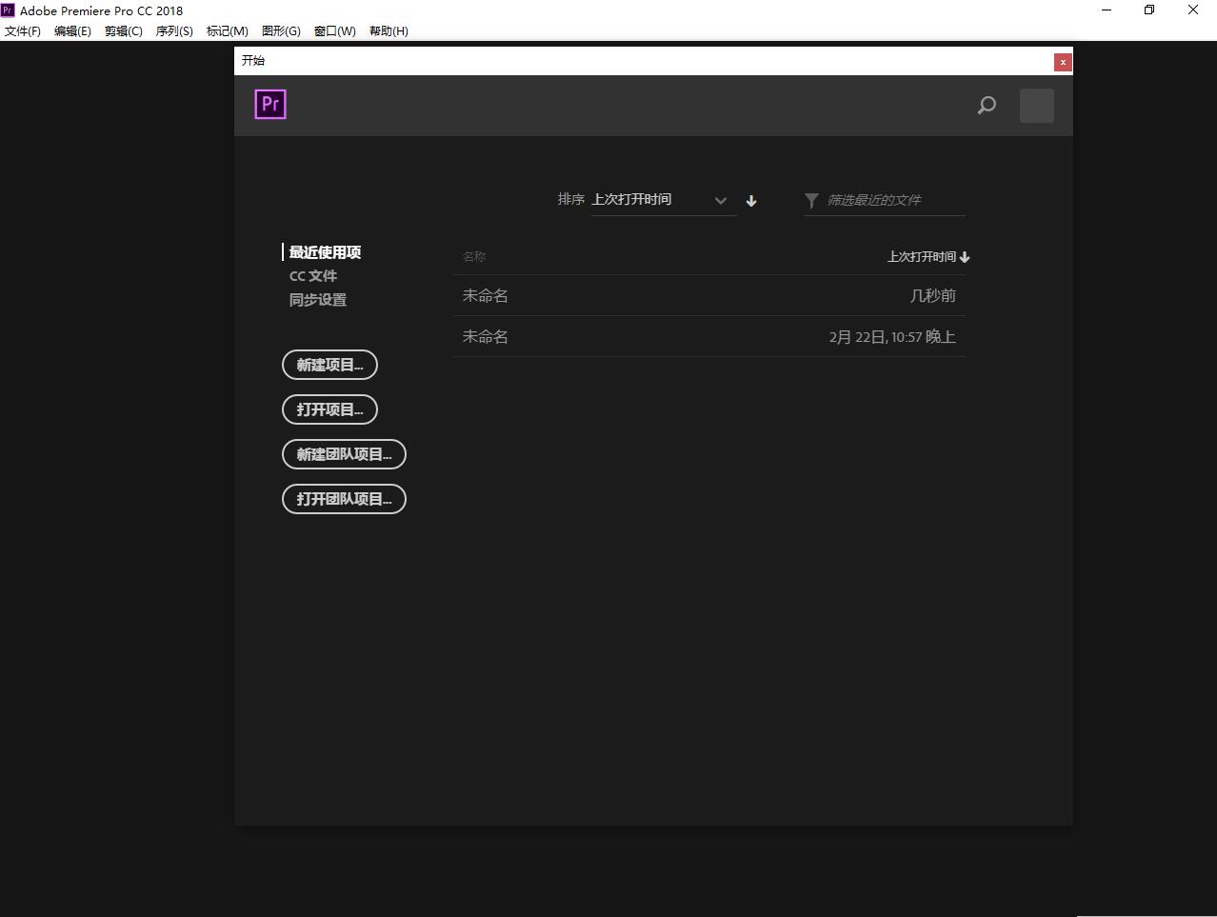
Task: Click the 打开团队项目 button
Action: [344, 499]
